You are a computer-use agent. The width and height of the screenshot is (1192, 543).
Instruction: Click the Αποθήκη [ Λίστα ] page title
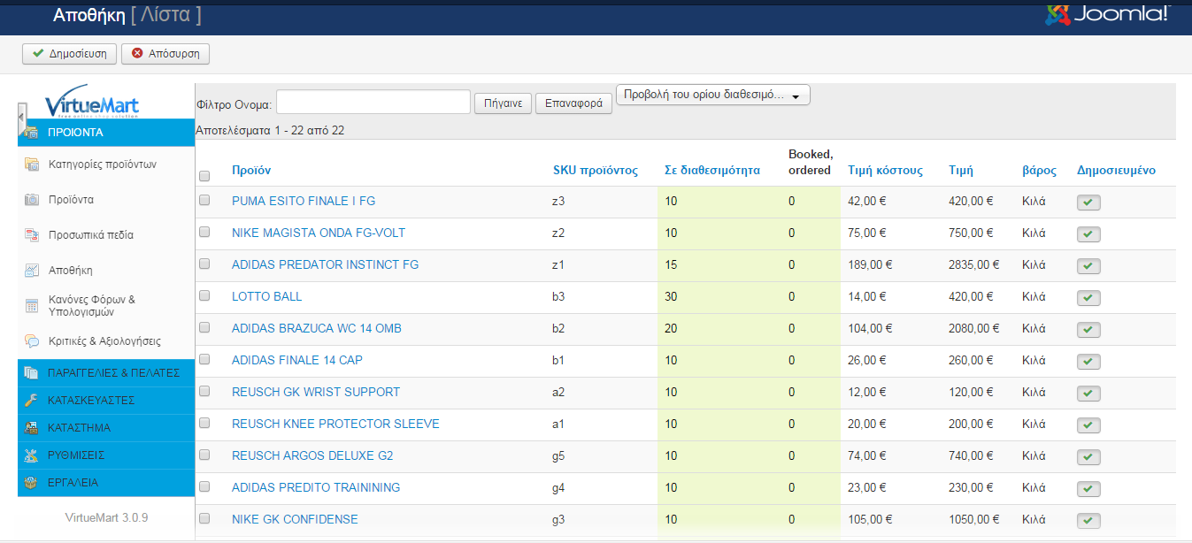click(x=127, y=15)
